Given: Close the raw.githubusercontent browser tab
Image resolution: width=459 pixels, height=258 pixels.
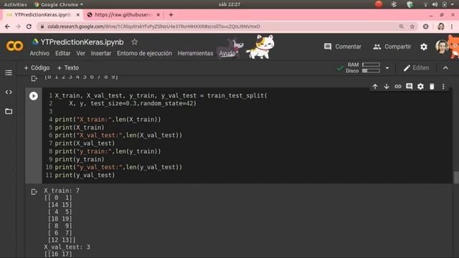Looking at the screenshot, I should coord(158,14).
